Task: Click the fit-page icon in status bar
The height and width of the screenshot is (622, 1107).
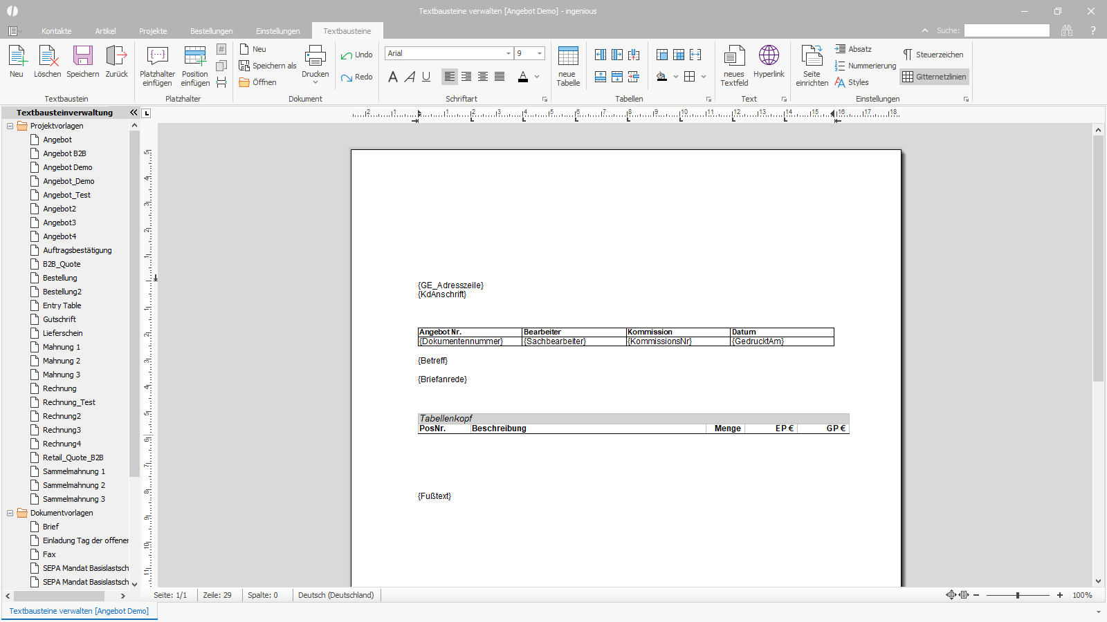Action: (951, 595)
